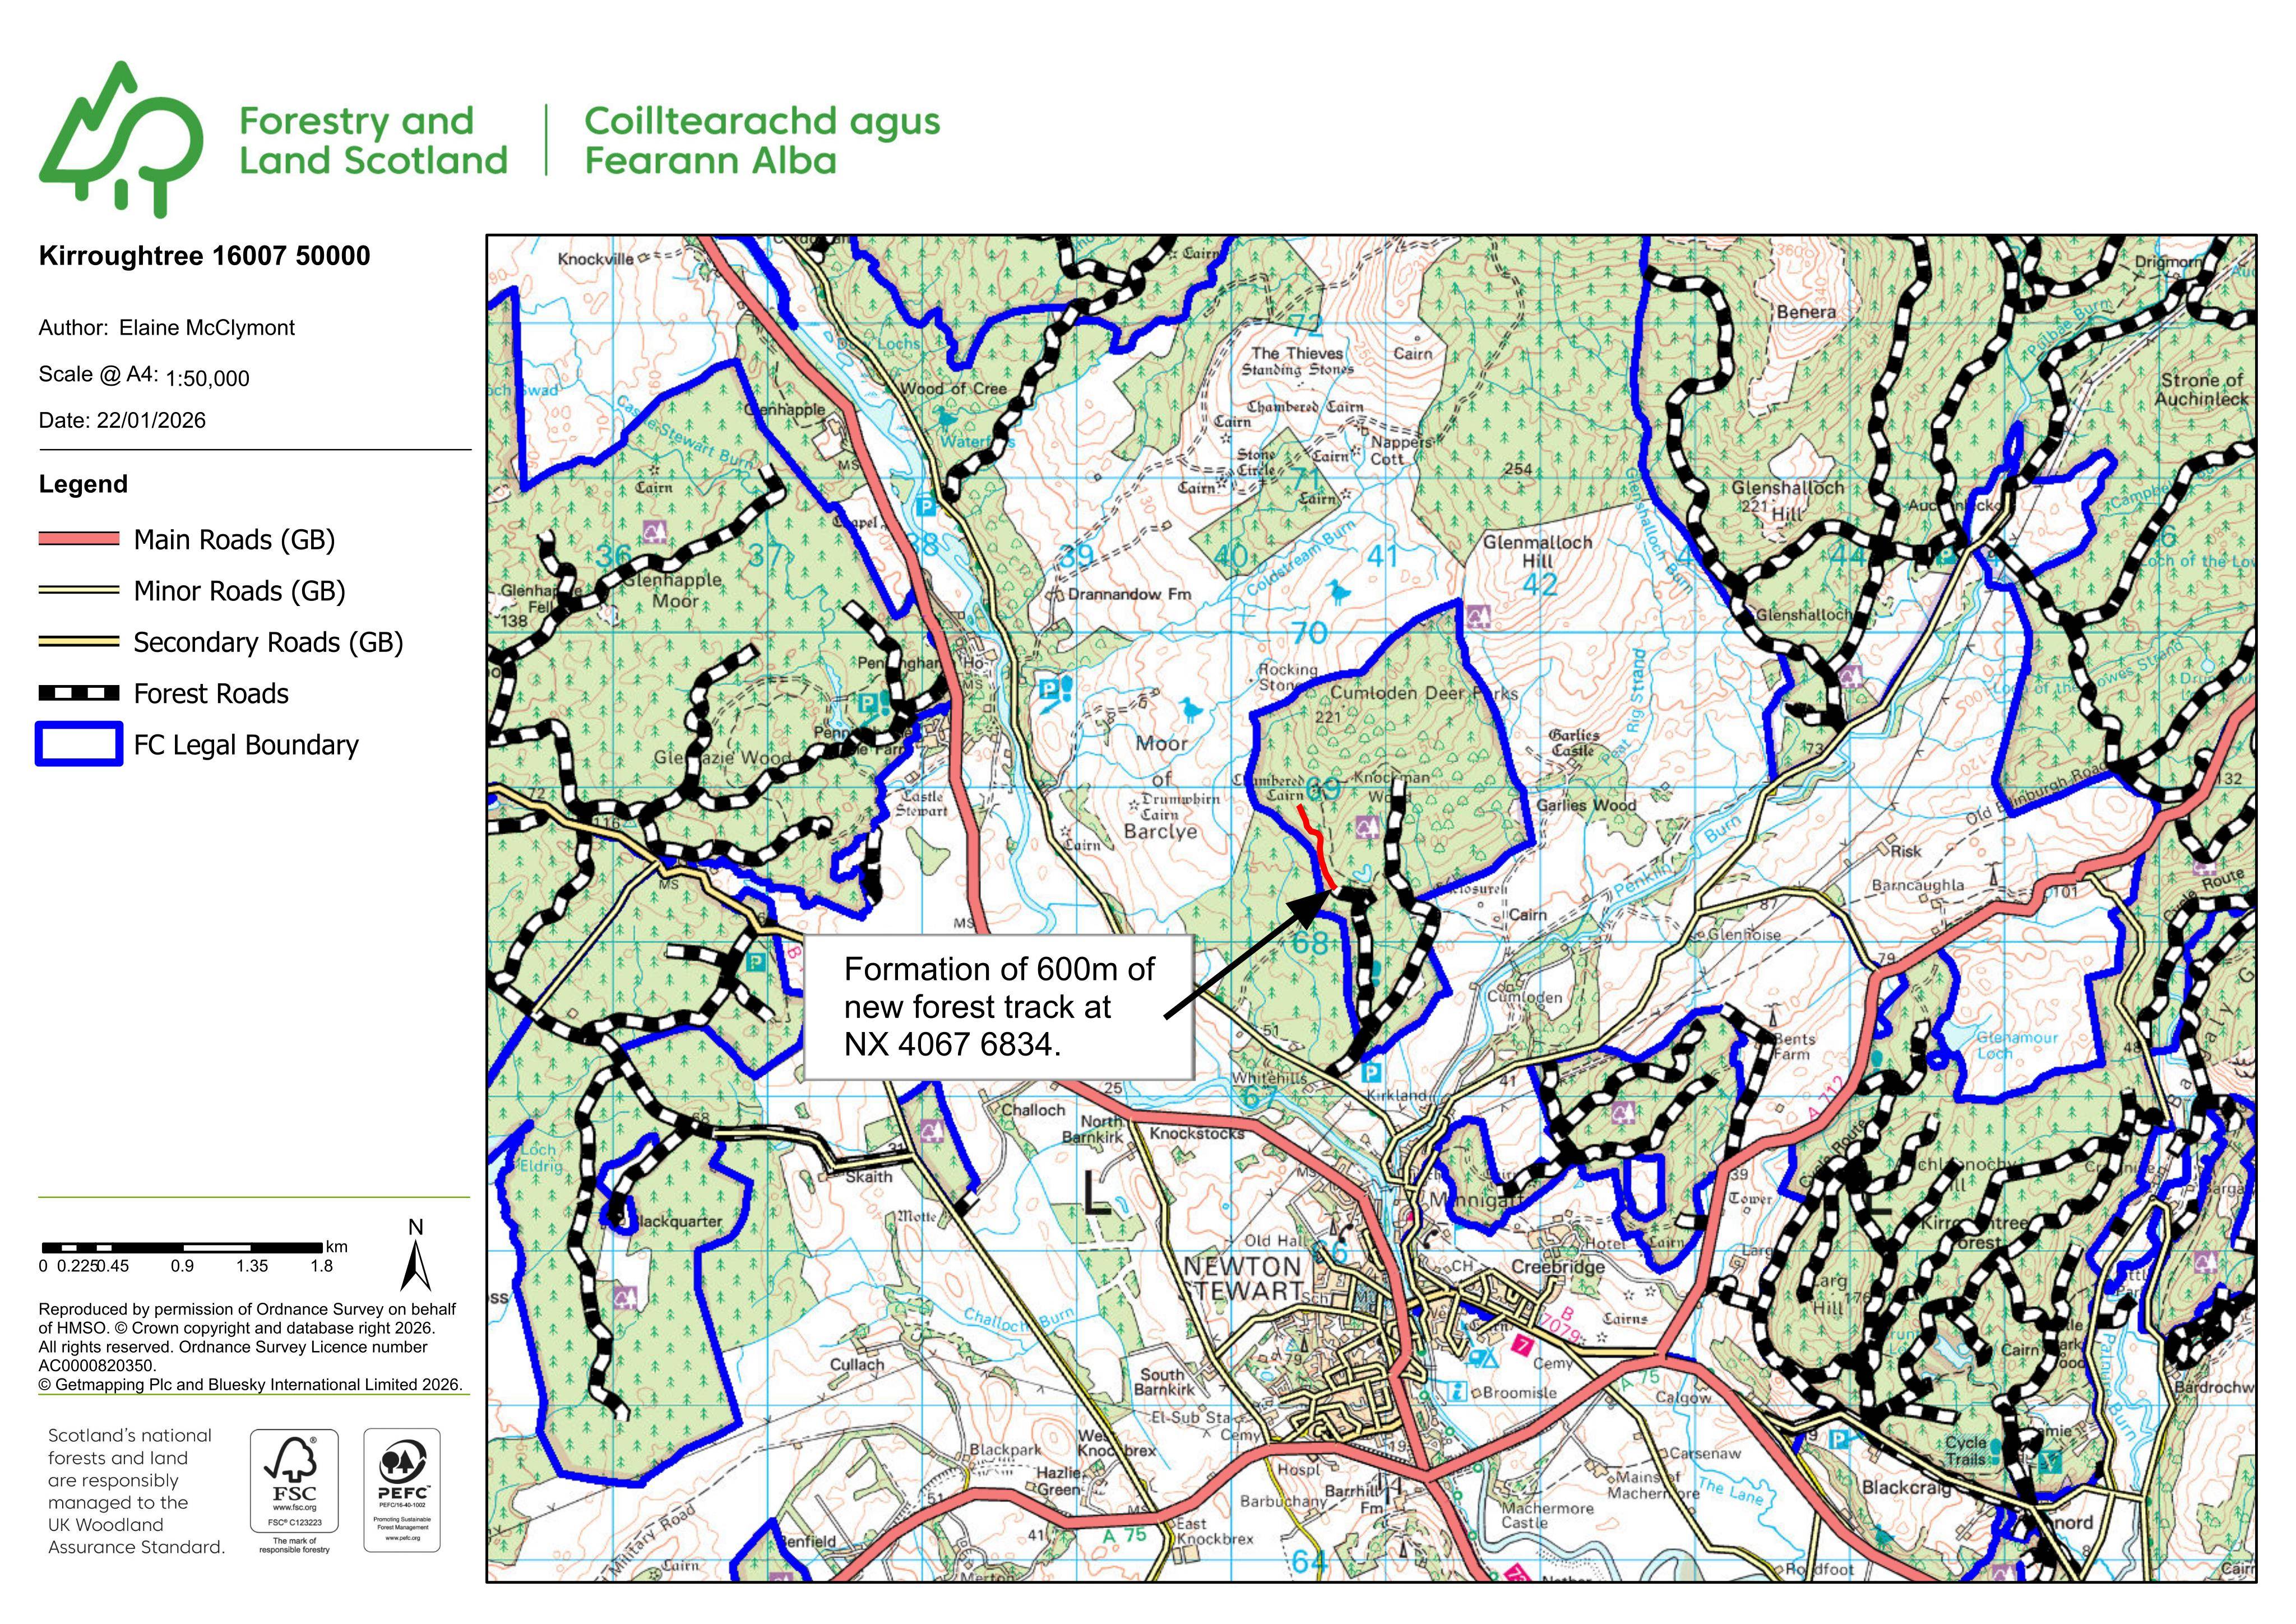Click the 'Knockville' label
The height and width of the screenshot is (1624, 2296).
(x=595, y=259)
